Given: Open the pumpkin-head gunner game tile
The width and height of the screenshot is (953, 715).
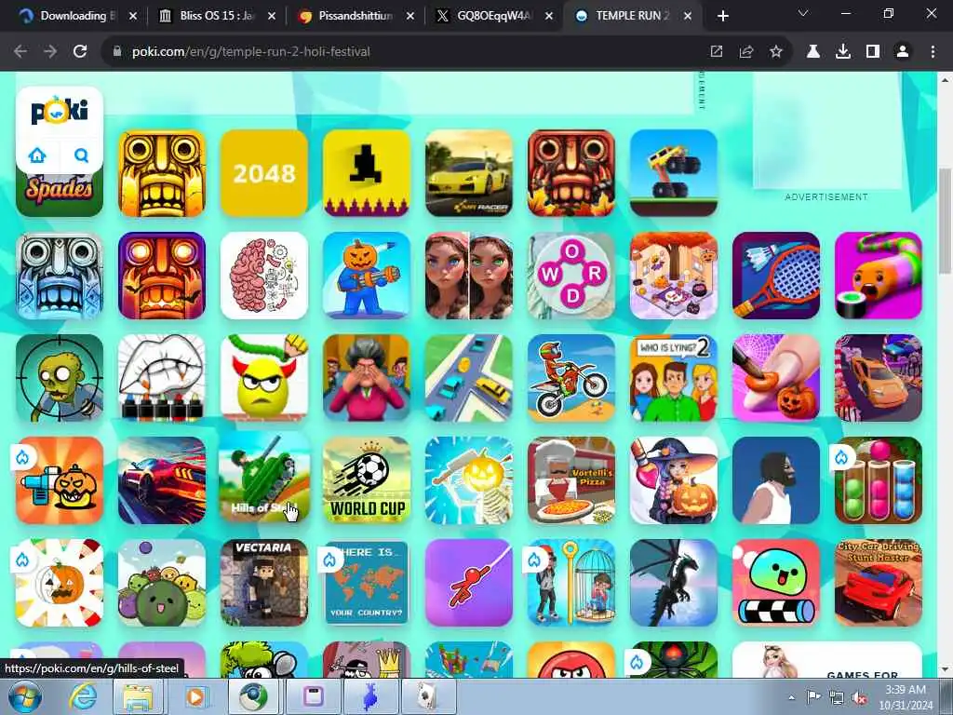Looking at the screenshot, I should click(x=367, y=276).
